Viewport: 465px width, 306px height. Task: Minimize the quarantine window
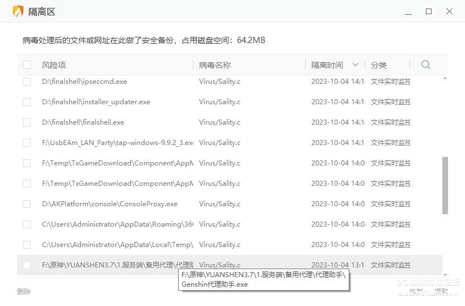[x=408, y=11]
